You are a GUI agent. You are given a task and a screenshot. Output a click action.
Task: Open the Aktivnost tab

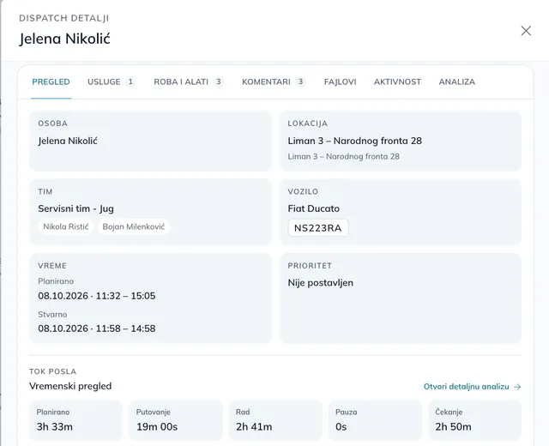click(x=397, y=82)
